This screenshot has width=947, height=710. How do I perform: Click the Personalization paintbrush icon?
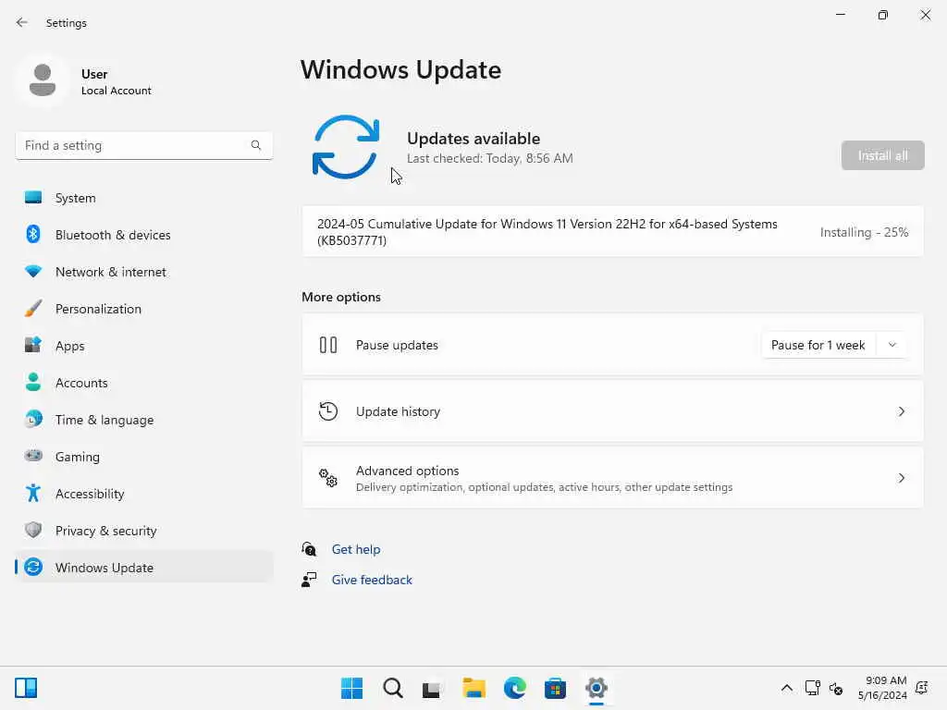[33, 309]
